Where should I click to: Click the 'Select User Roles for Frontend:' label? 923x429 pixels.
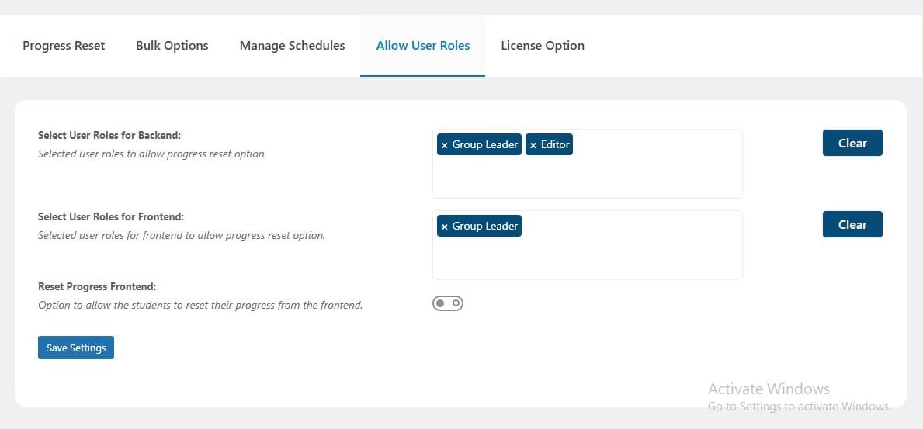[x=111, y=216]
